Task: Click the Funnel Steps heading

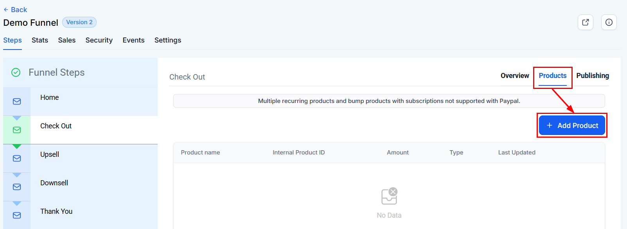Action: pyautogui.click(x=56, y=72)
